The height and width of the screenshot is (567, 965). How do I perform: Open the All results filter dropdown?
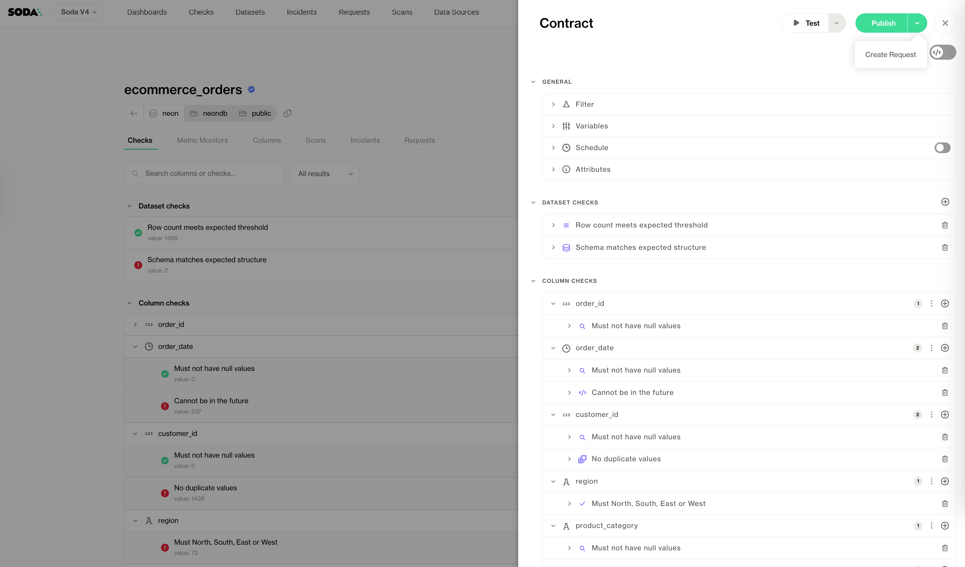click(324, 174)
